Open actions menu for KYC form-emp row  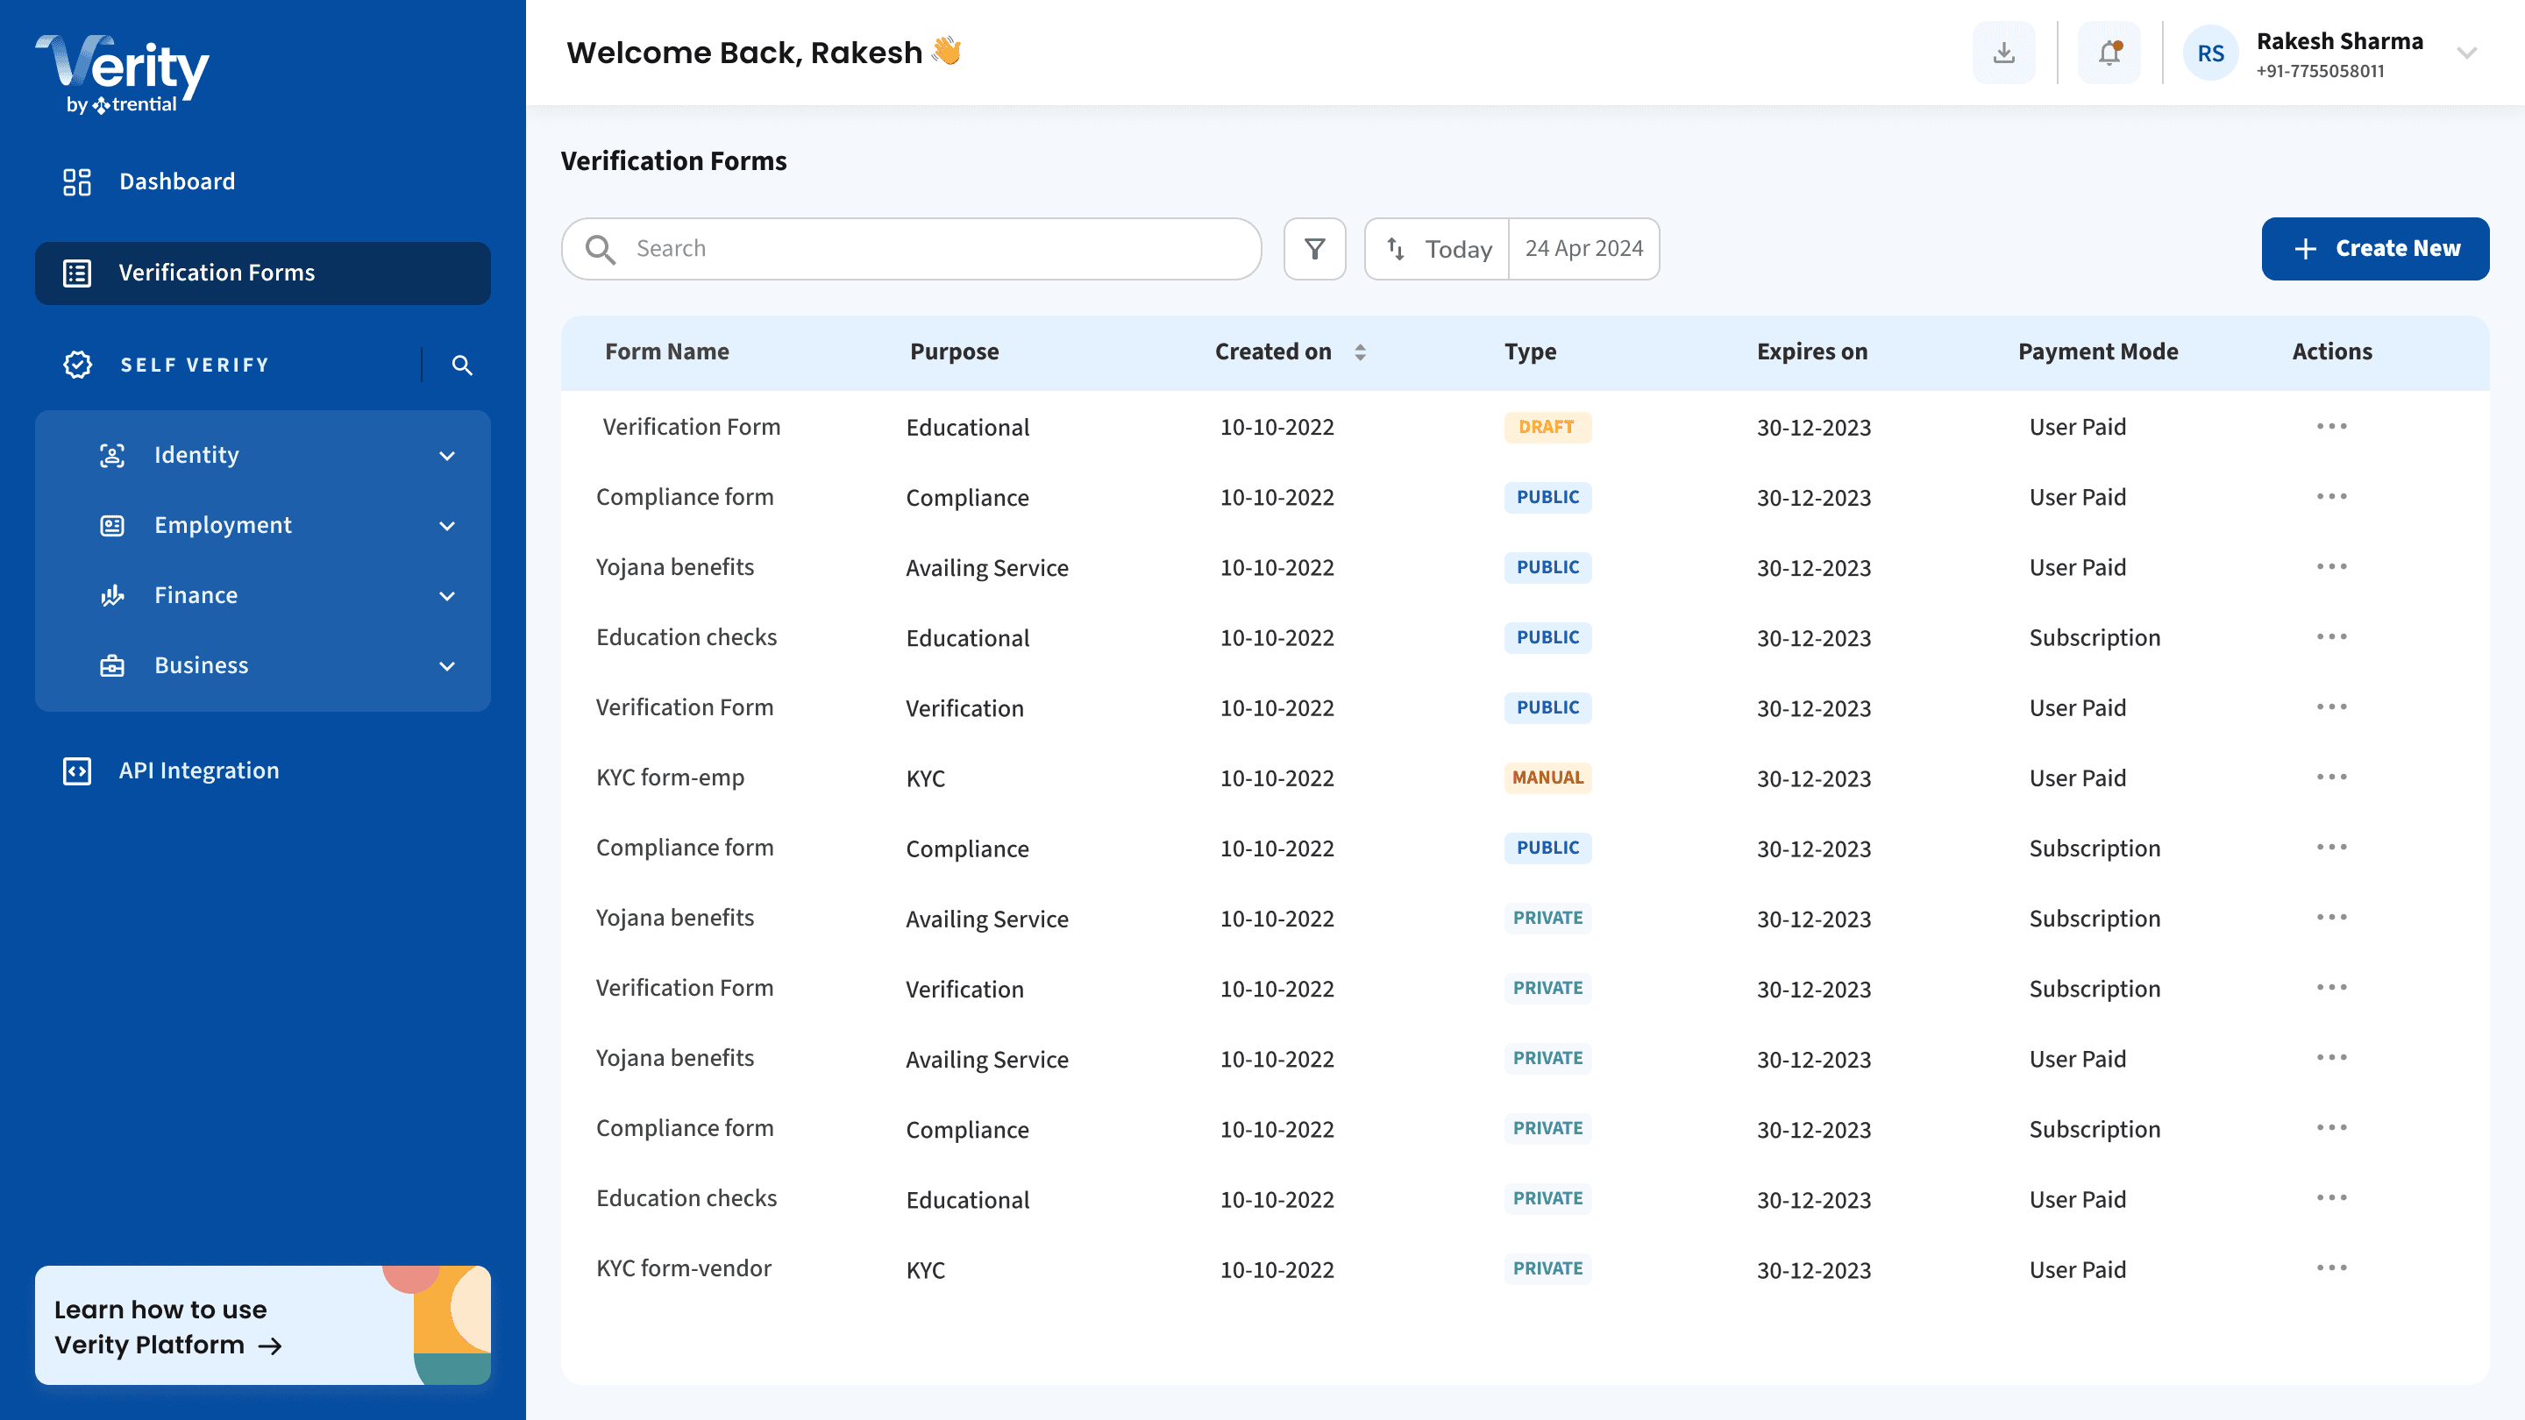pos(2331,777)
